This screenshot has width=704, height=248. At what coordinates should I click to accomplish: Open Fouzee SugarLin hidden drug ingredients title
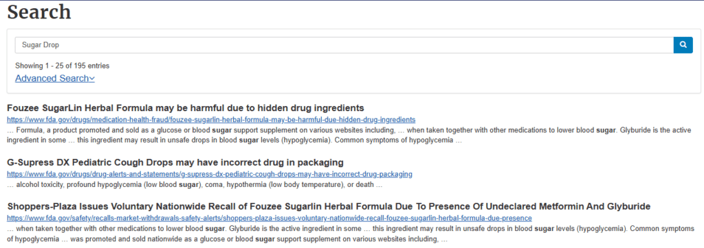(x=186, y=108)
